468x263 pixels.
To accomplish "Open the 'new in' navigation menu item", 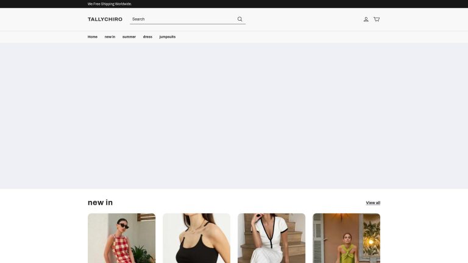I will [x=110, y=37].
